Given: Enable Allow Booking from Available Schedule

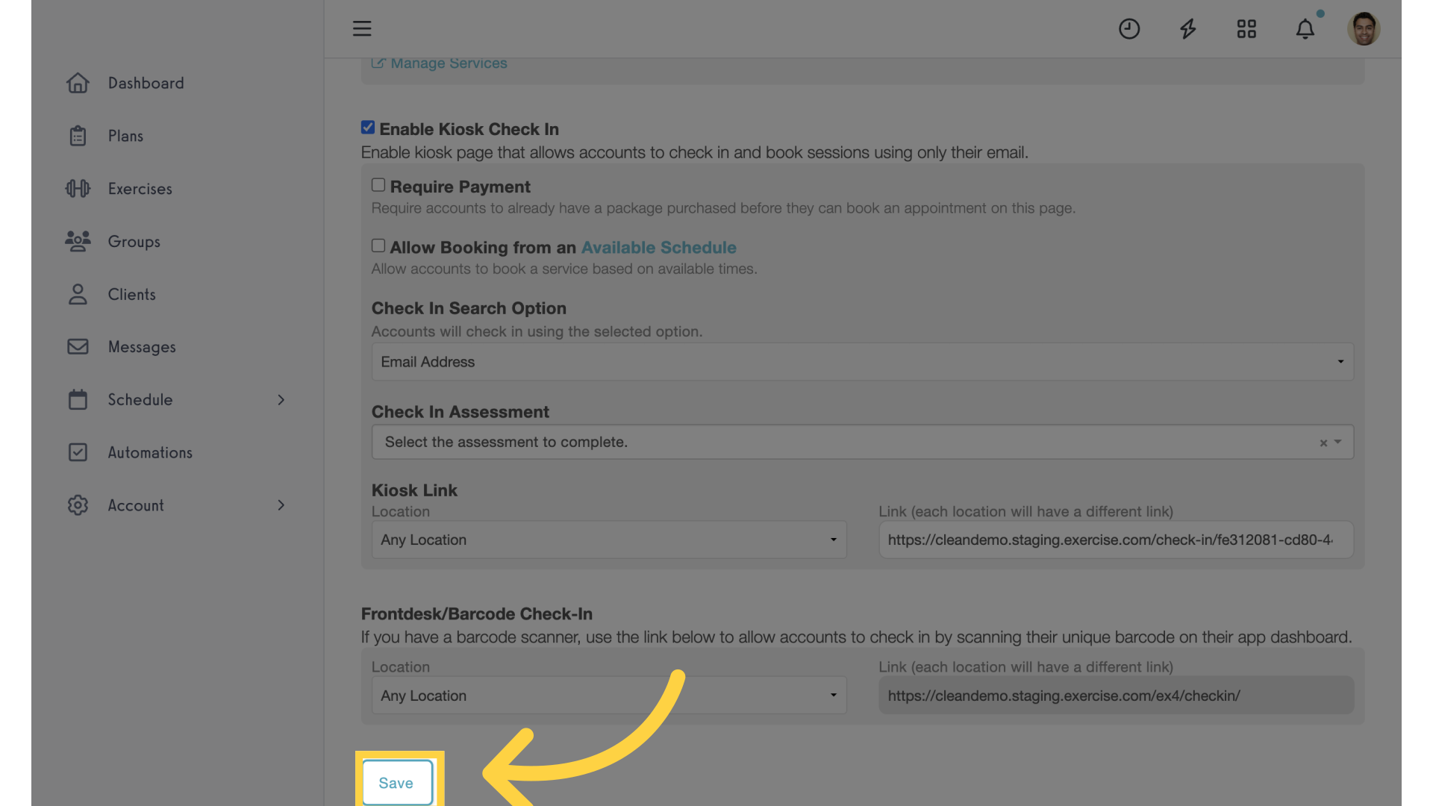Looking at the screenshot, I should [378, 247].
